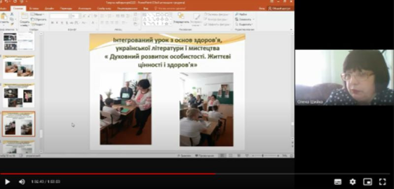The height and width of the screenshot is (189, 394).
Task: Click the red video progress bar
Action: click(107, 174)
